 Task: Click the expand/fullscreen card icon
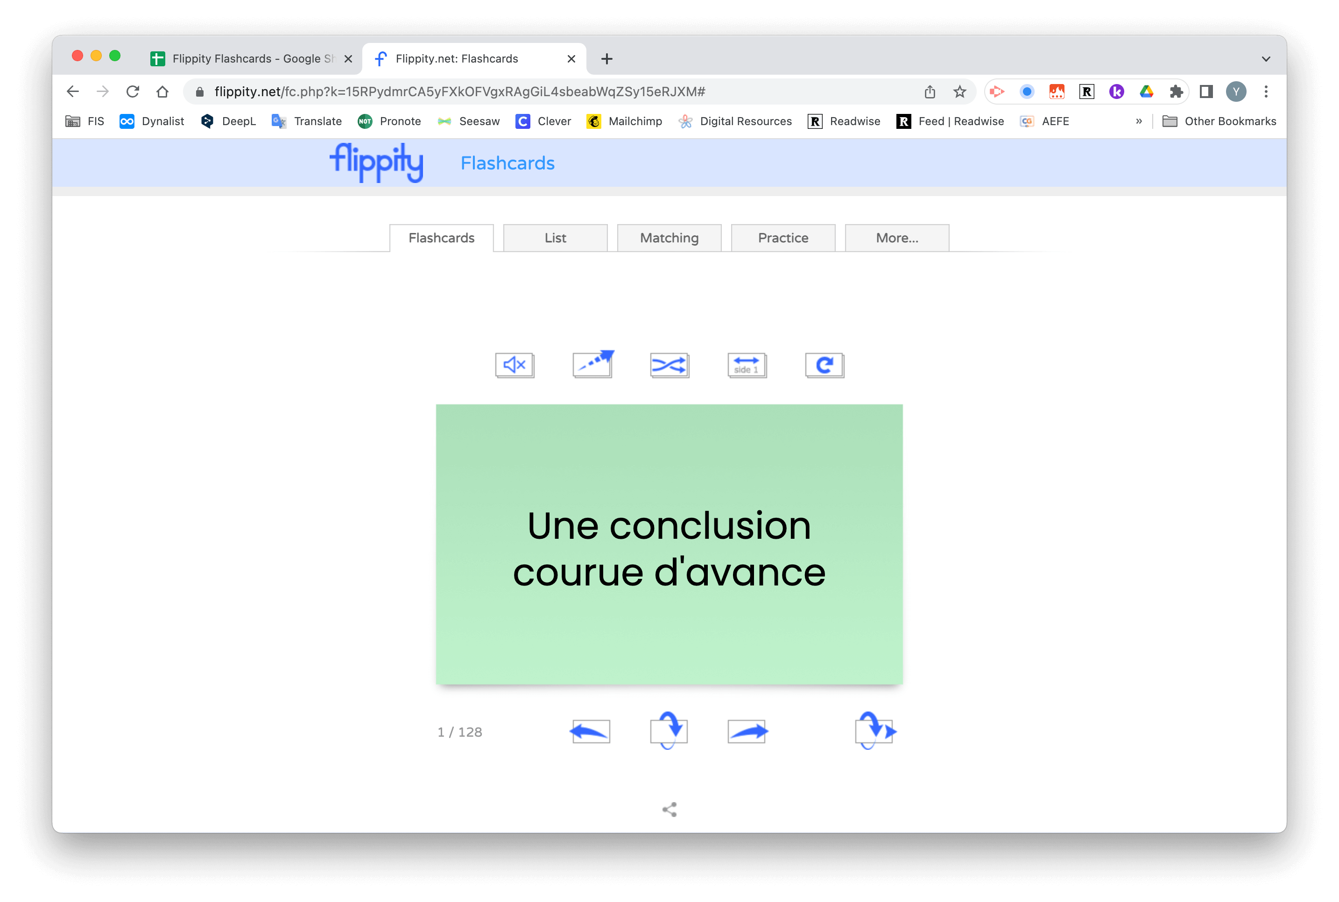[592, 365]
